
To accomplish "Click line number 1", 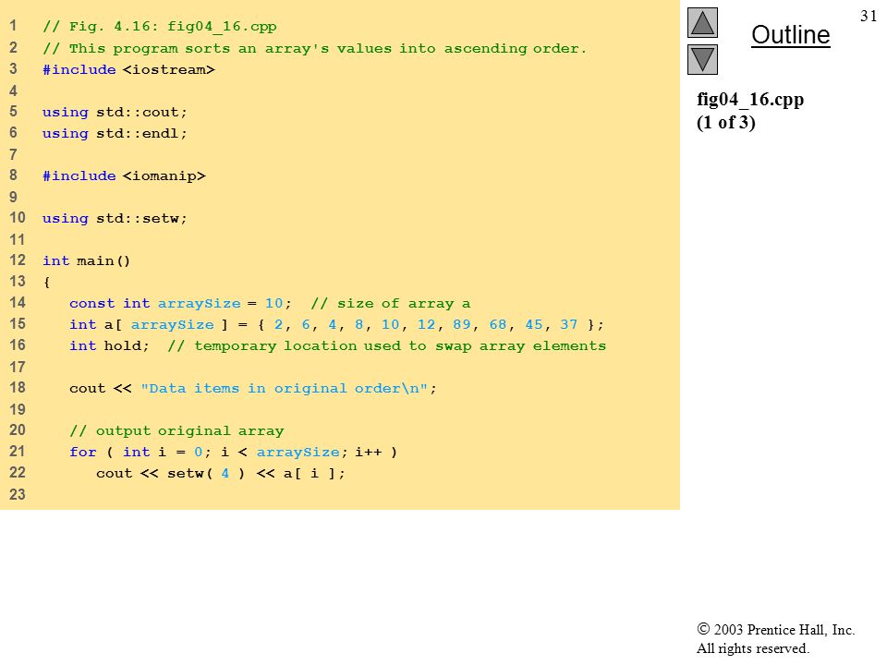I will [13, 26].
